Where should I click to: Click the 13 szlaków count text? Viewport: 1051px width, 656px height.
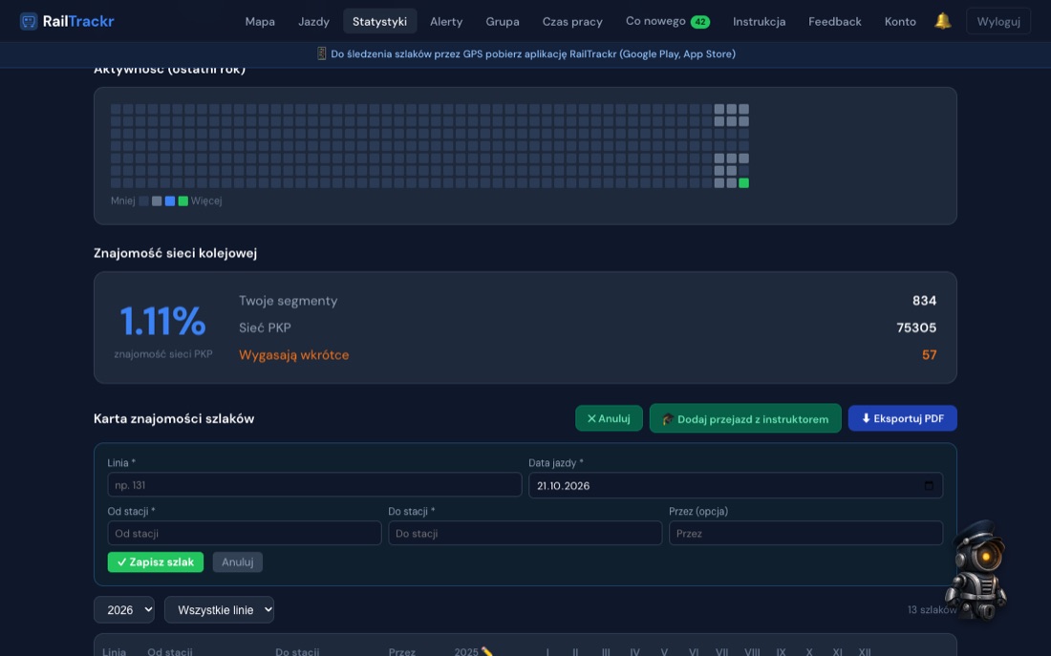tap(932, 610)
